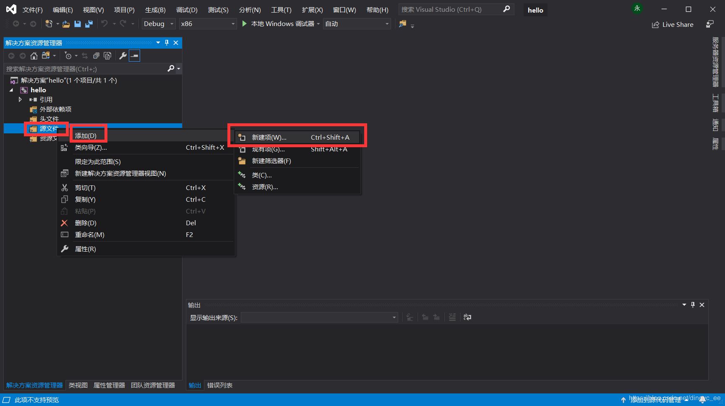725x406 pixels.
Task: Click the Save All toolbar icon
Action: tap(89, 24)
